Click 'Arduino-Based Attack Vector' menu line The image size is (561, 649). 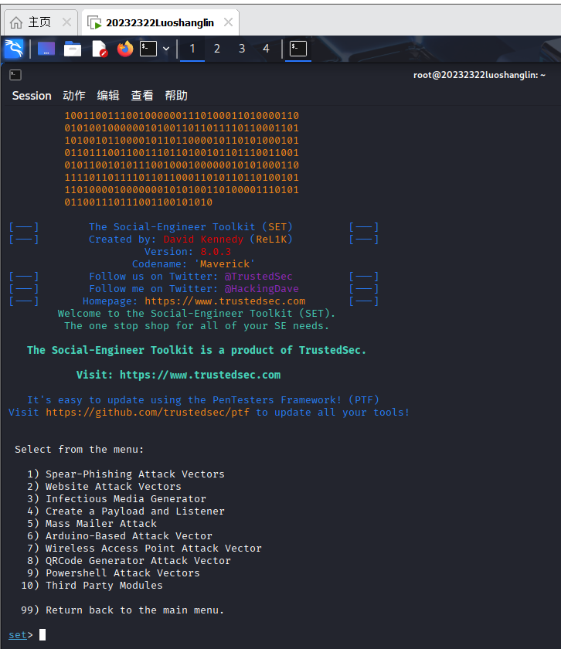pyautogui.click(x=129, y=535)
